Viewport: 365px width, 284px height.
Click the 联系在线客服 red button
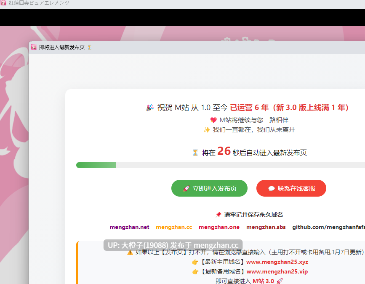(291, 188)
